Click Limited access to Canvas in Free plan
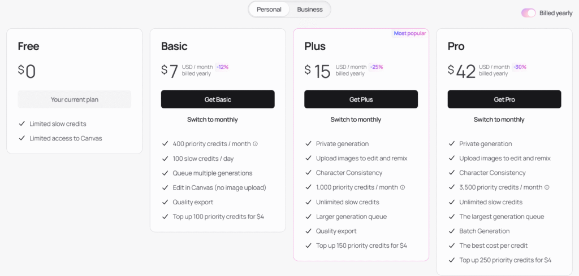 (66, 138)
